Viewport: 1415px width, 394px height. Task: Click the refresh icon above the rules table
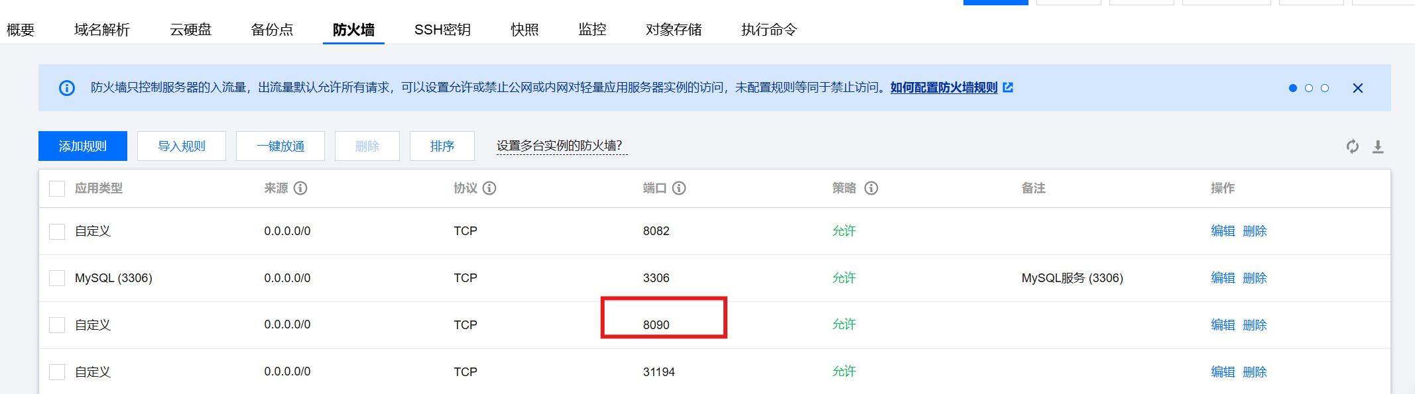pyautogui.click(x=1353, y=146)
